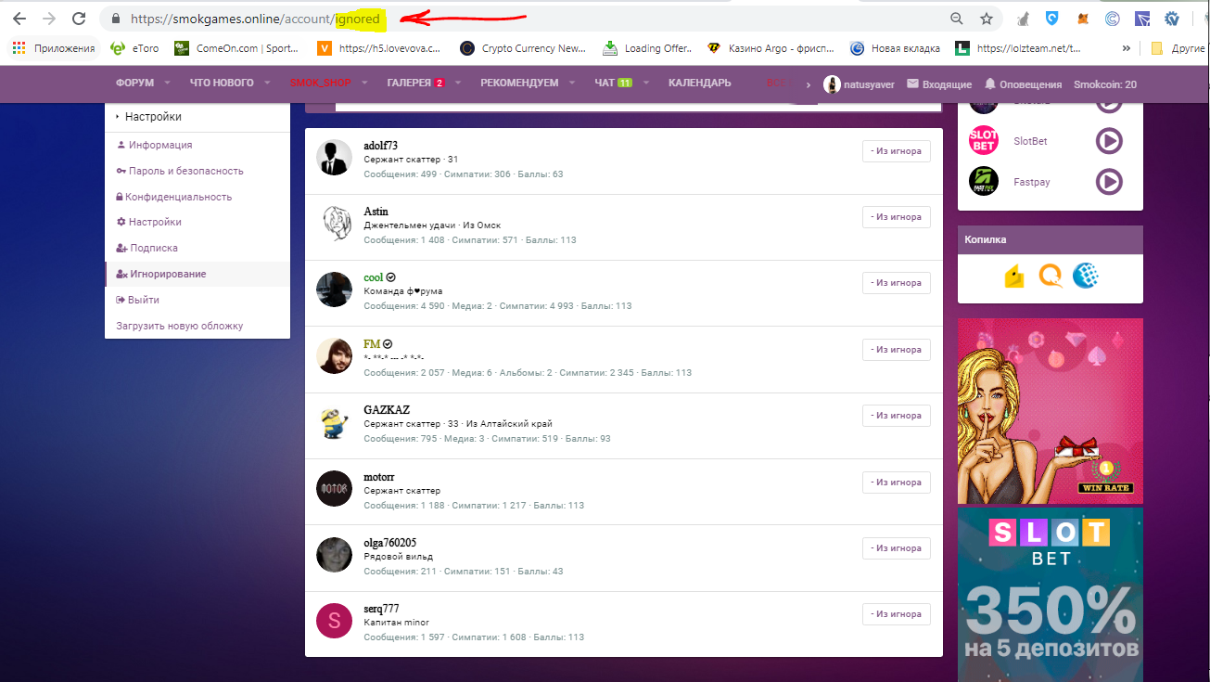Open Оповещения notifications bell
Viewport: 1210px width, 682px height.
pos(1023,84)
